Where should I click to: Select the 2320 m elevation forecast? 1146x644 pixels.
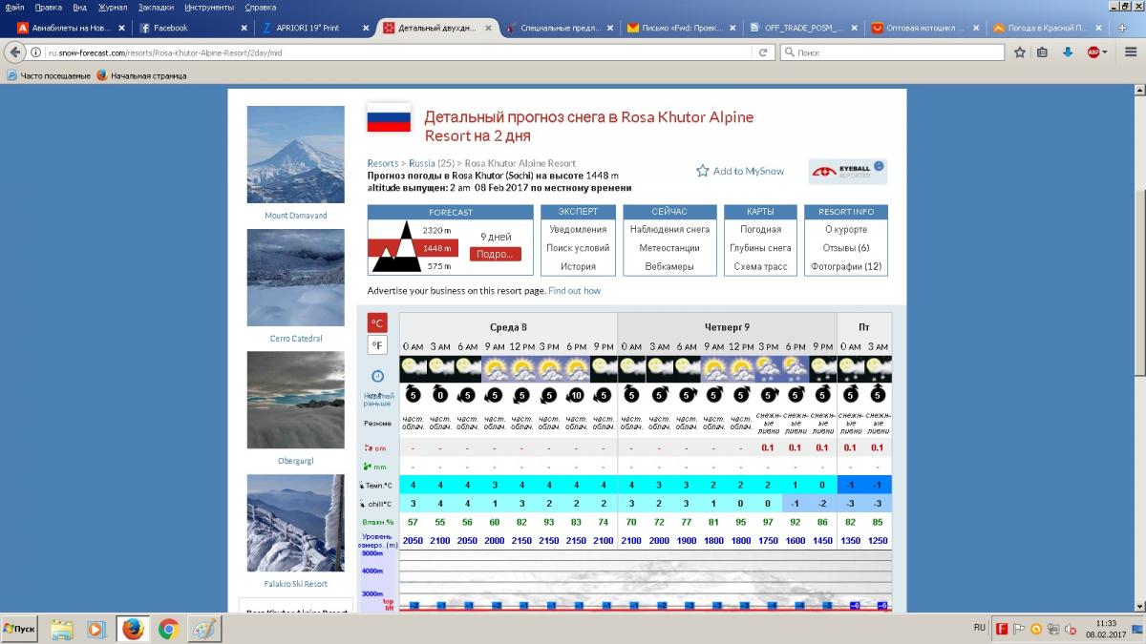436,230
